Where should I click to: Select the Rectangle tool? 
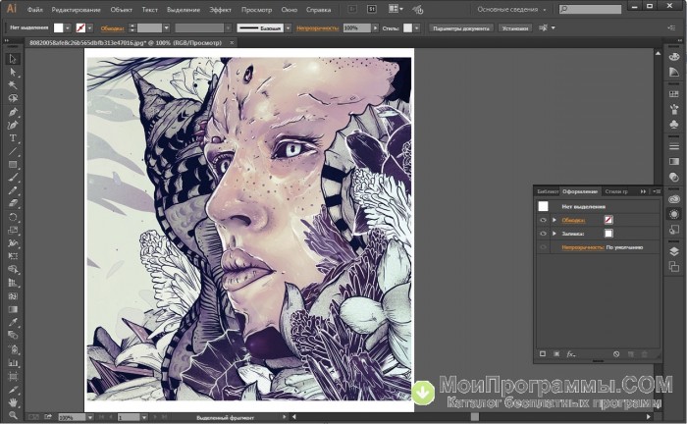click(x=13, y=165)
